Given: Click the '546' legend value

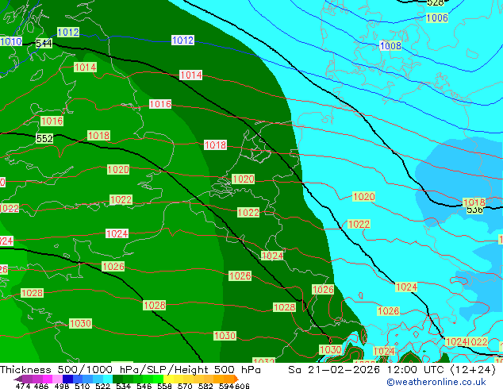Looking at the screenshot, I should [x=144, y=386].
